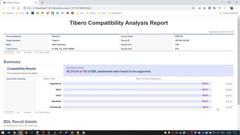Click the forward navigation arrow

coord(8,8)
